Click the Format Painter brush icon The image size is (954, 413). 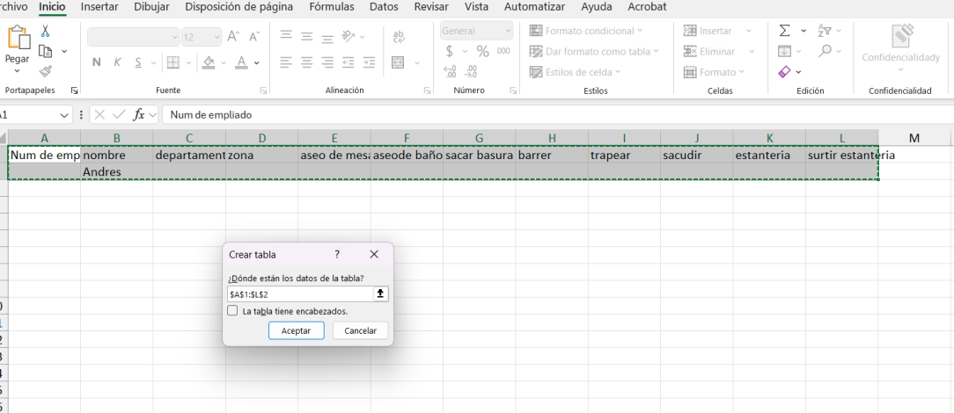(x=45, y=71)
